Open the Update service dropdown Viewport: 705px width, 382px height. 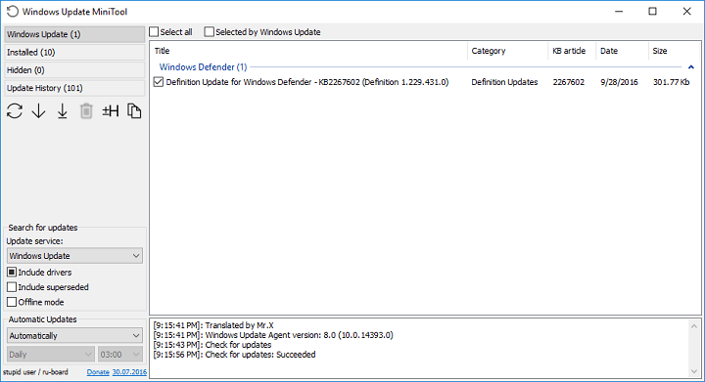click(x=74, y=256)
